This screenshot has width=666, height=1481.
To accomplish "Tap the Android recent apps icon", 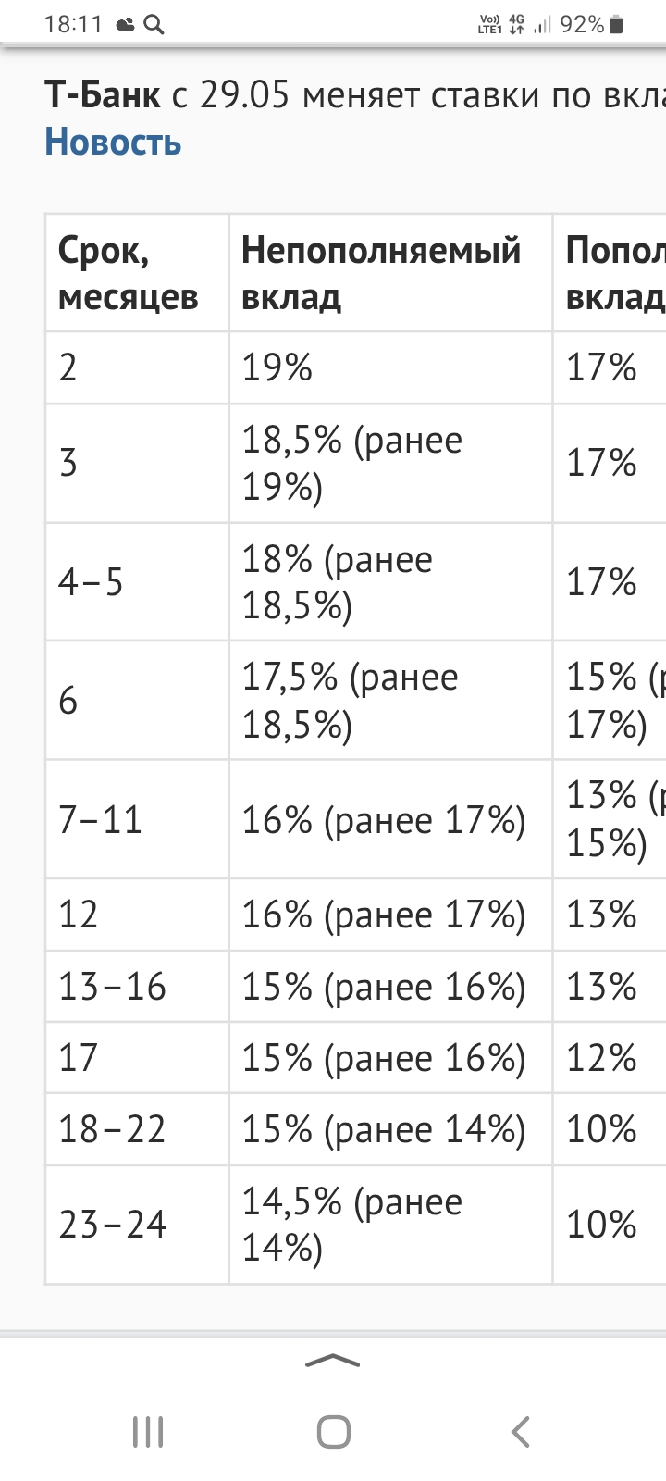I will pos(148,1432).
